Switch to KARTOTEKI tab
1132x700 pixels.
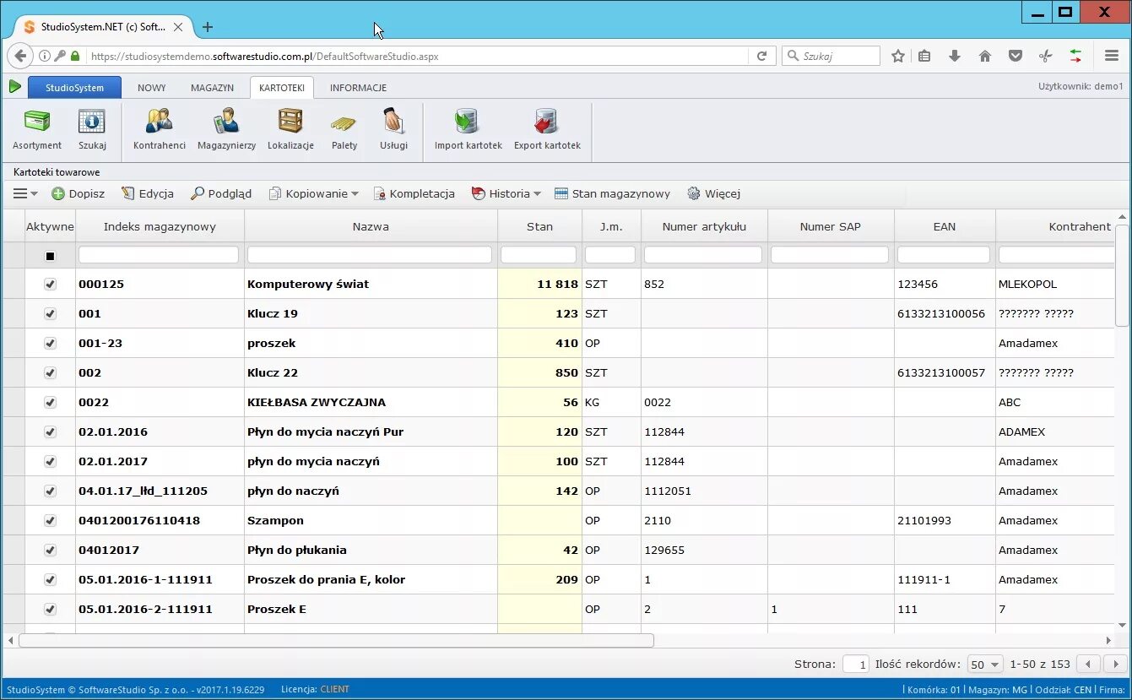[282, 88]
